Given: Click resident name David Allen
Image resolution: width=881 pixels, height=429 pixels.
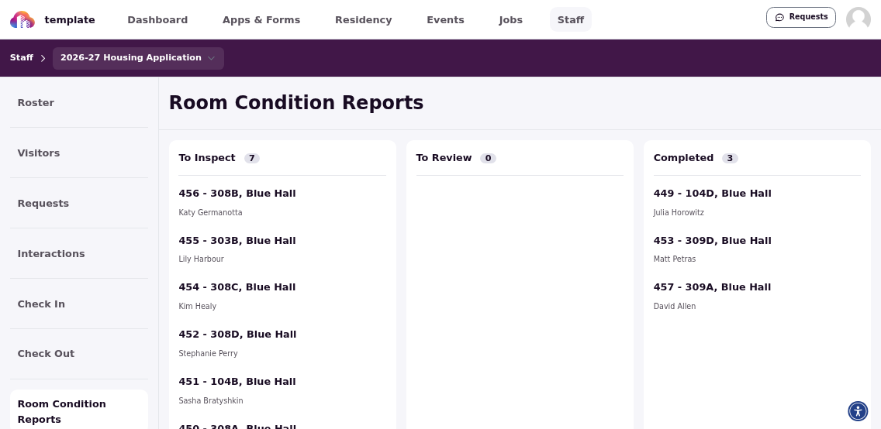Looking at the screenshot, I should (x=675, y=306).
